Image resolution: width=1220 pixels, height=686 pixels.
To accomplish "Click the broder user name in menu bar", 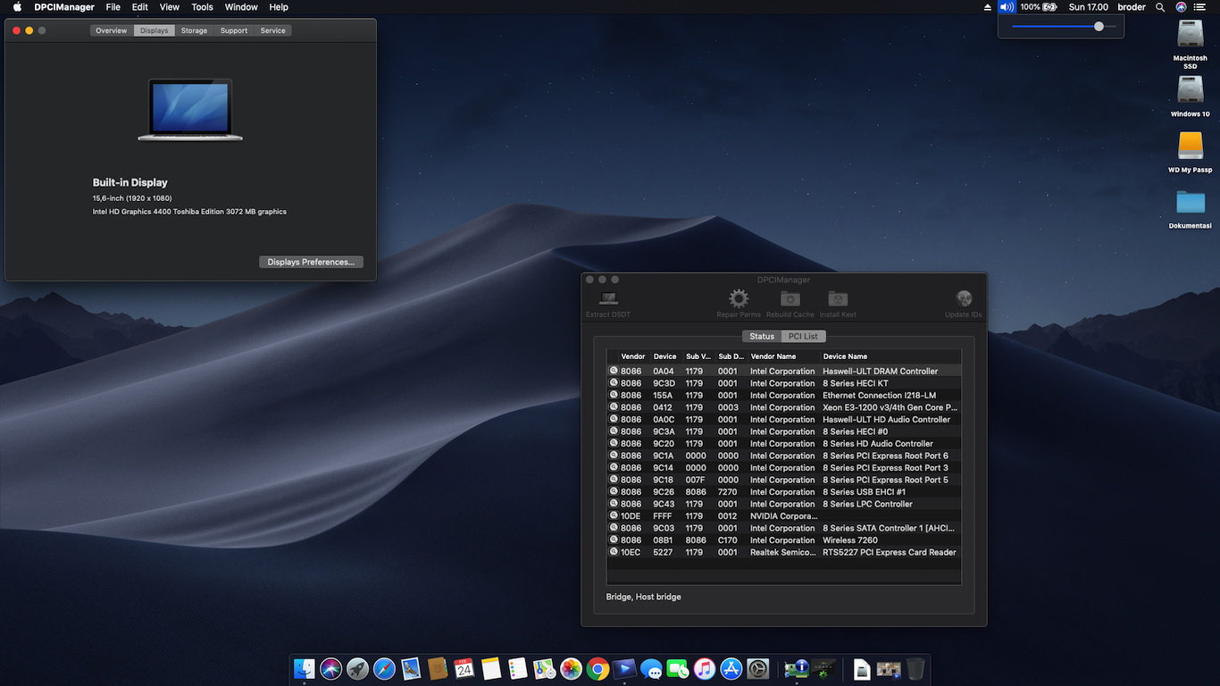I will [1132, 7].
